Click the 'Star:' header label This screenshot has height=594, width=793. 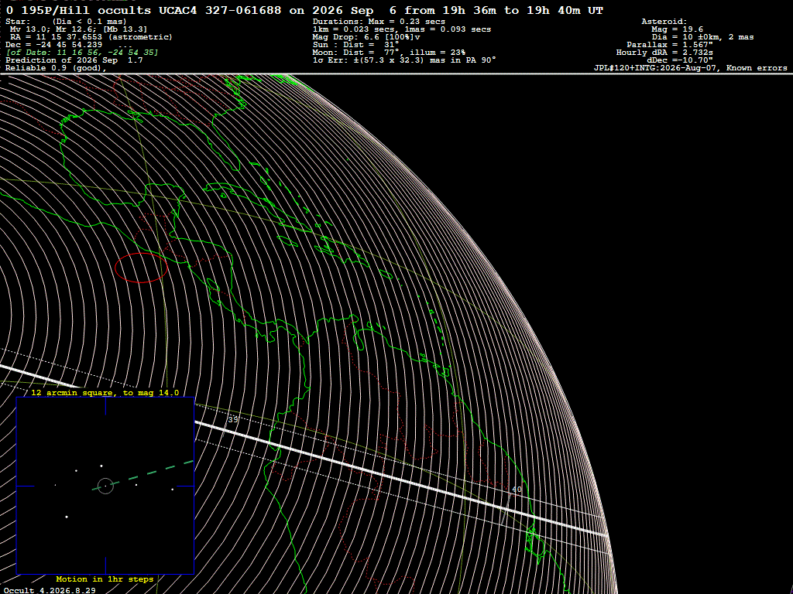pos(18,21)
